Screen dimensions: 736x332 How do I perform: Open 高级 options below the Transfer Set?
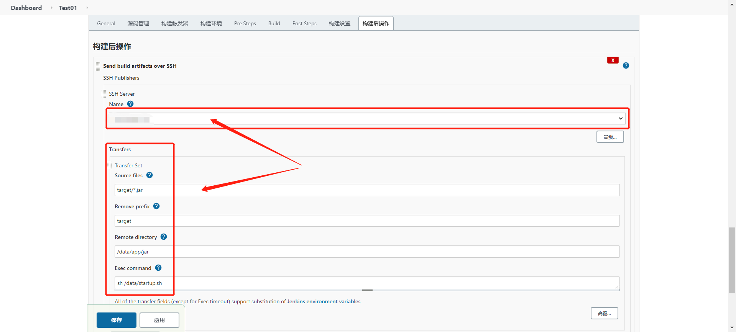[x=605, y=313]
